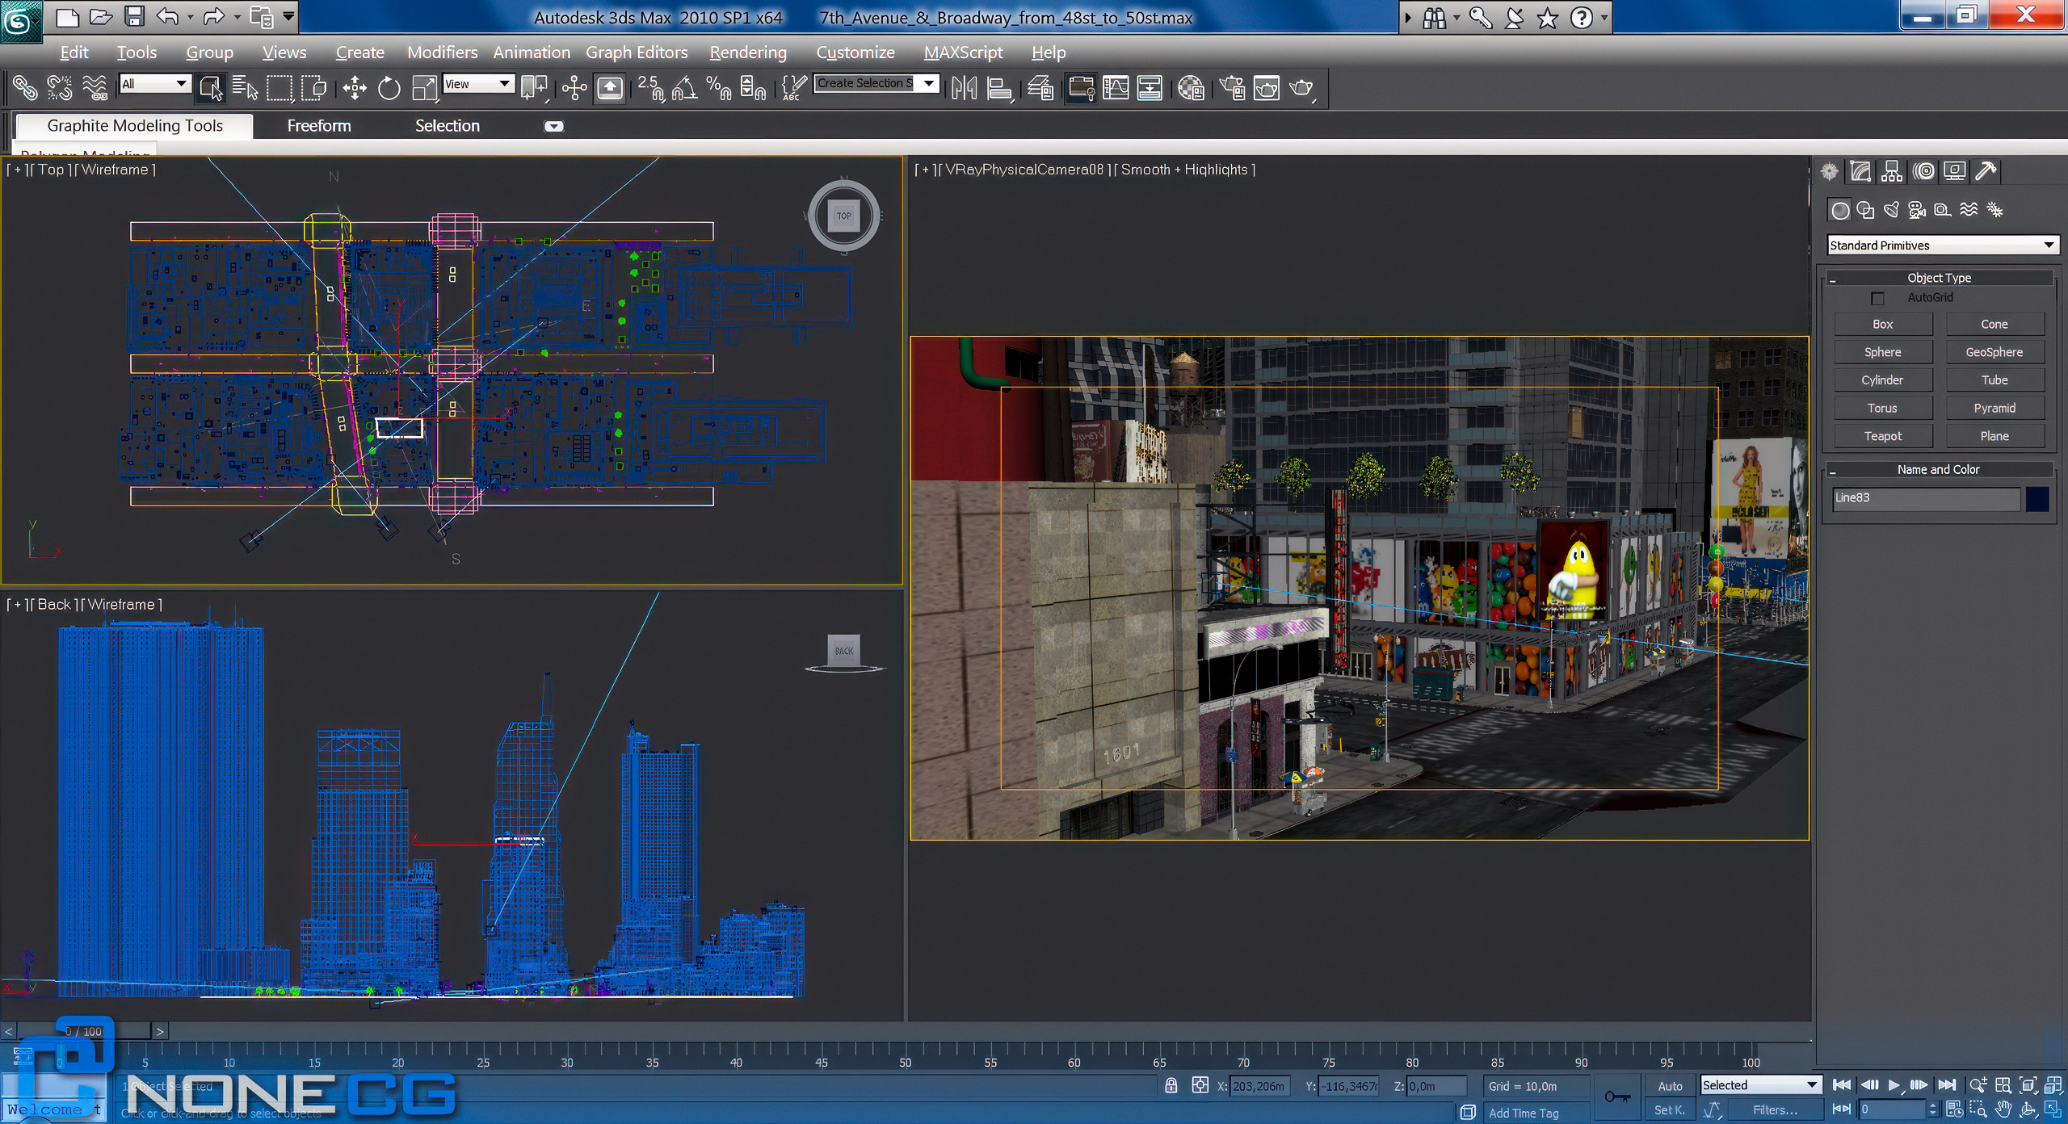Click the Teapot primitive button

coord(1883,436)
